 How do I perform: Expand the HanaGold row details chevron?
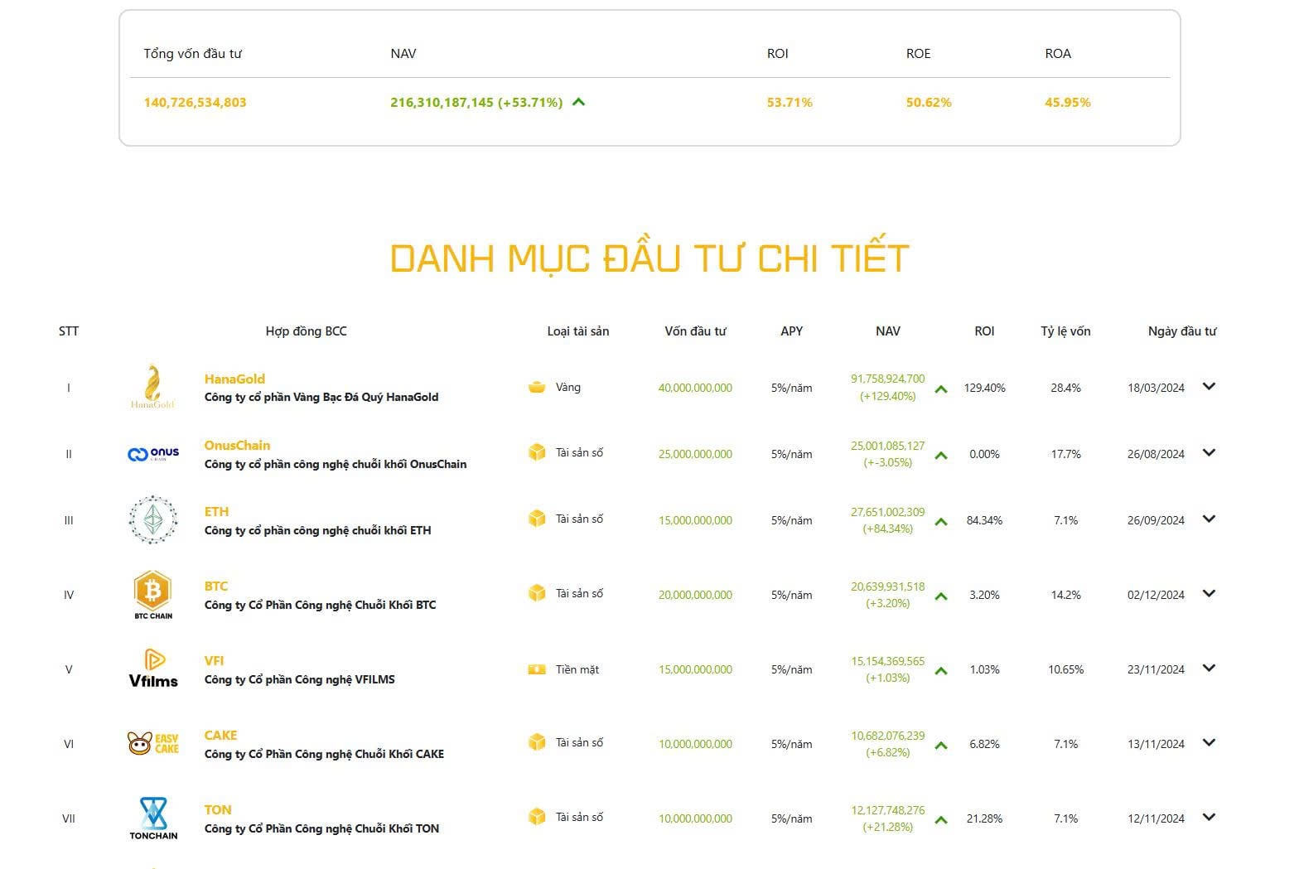click(x=1209, y=387)
